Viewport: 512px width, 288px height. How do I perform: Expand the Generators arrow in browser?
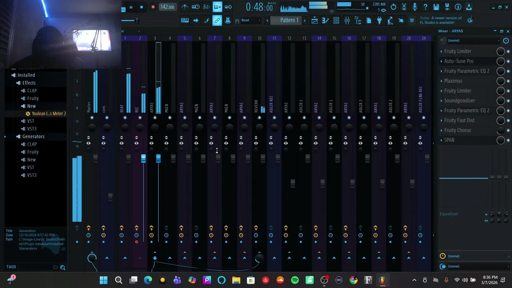point(5,137)
